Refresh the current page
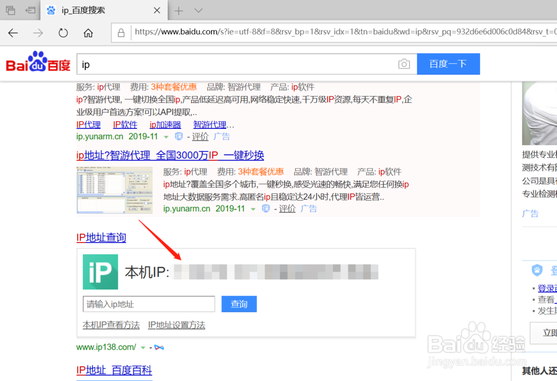The image size is (557, 381). [x=63, y=33]
